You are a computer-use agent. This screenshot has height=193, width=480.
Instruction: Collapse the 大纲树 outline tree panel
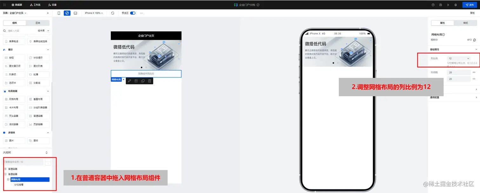pos(47,153)
